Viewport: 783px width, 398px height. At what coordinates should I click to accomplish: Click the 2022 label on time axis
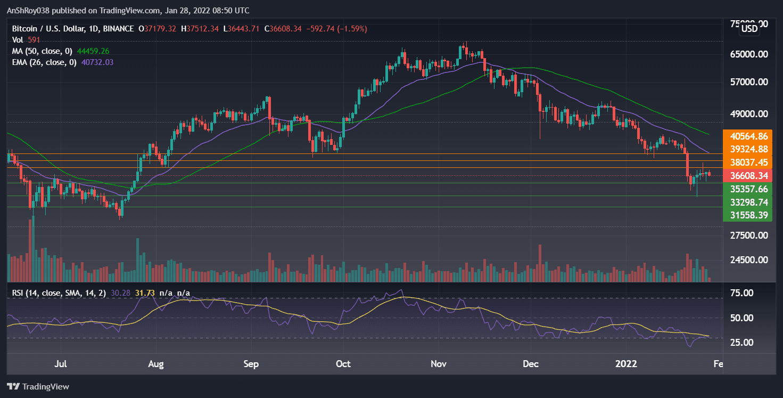point(627,364)
